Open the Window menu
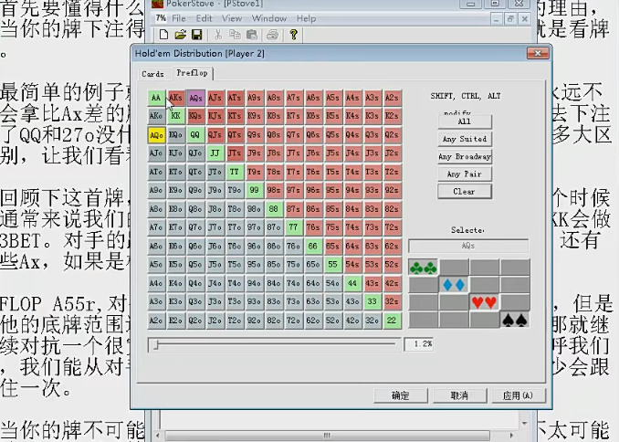The width and height of the screenshot is (619, 442). point(268,18)
